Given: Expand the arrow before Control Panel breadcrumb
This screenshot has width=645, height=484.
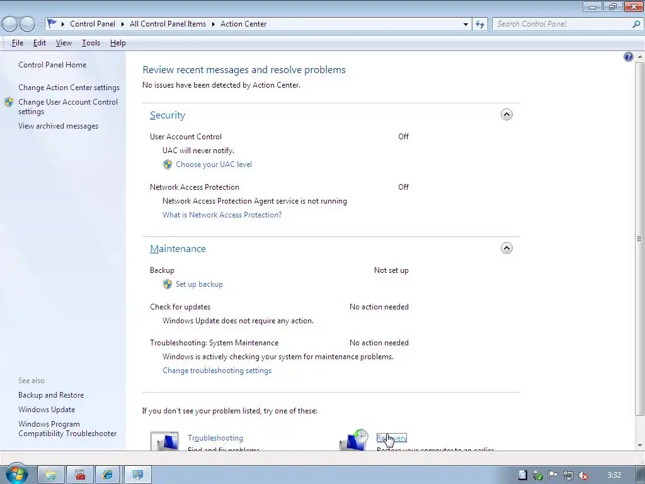Looking at the screenshot, I should pos(63,25).
